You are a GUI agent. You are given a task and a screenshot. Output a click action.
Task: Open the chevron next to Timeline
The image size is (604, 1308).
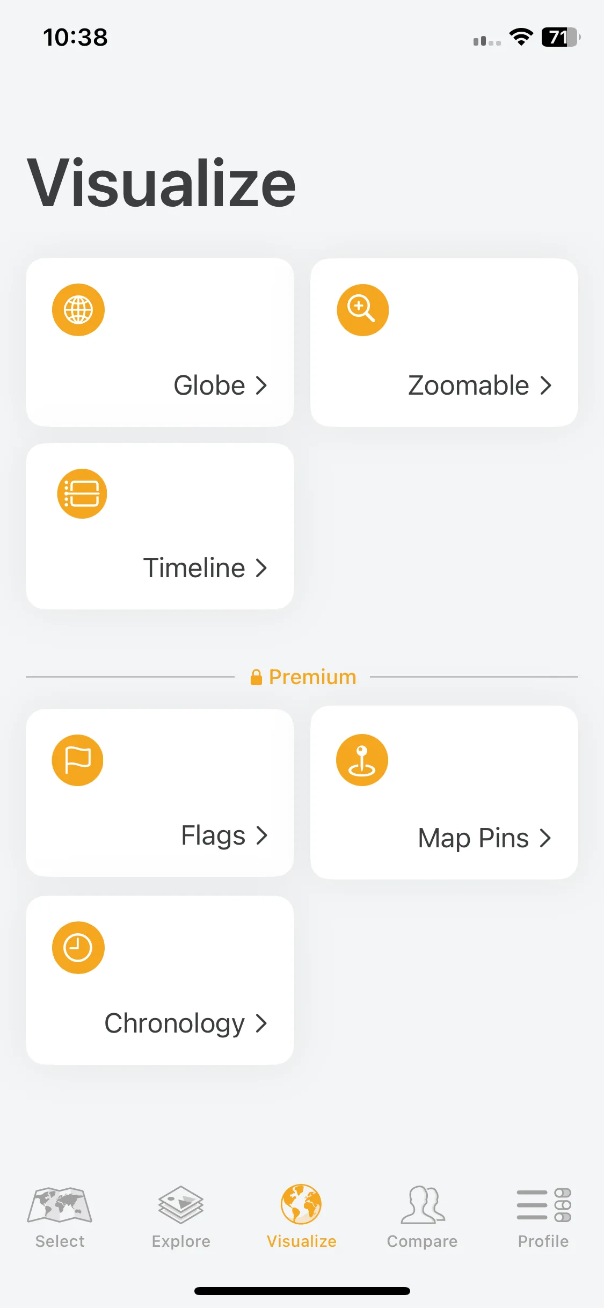coord(261,568)
